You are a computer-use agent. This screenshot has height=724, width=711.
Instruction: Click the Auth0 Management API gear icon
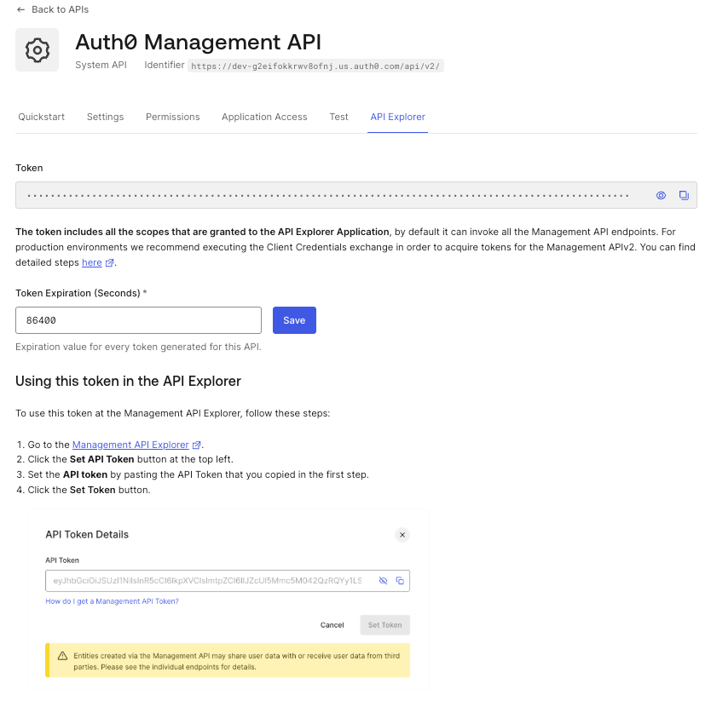tap(37, 50)
